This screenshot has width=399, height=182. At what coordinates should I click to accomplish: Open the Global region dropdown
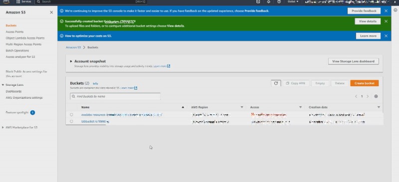pos(293,1)
